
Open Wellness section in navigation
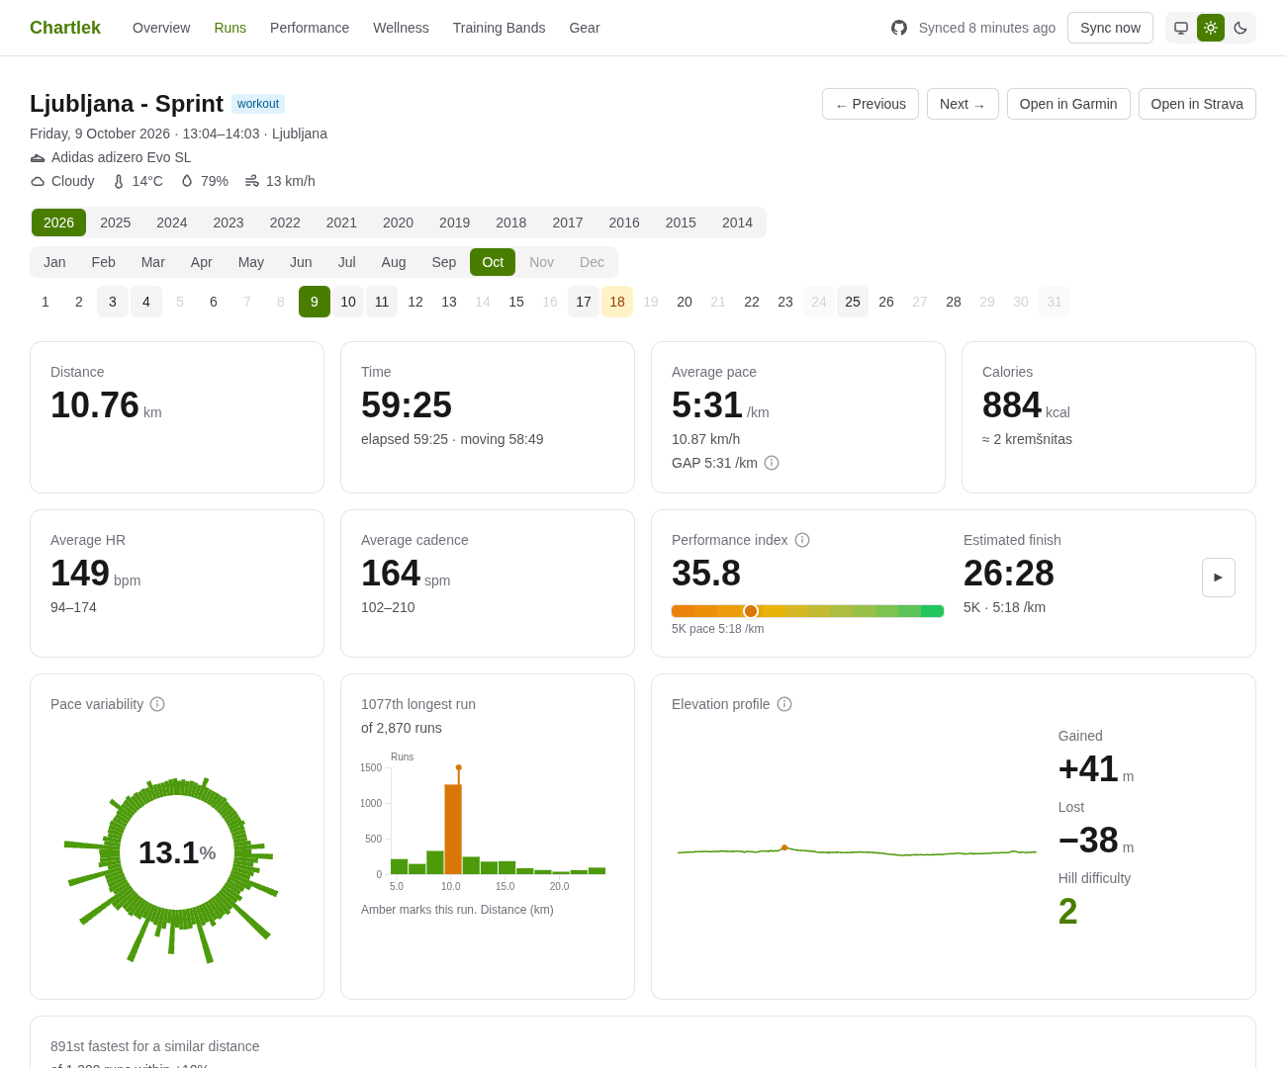point(401,28)
